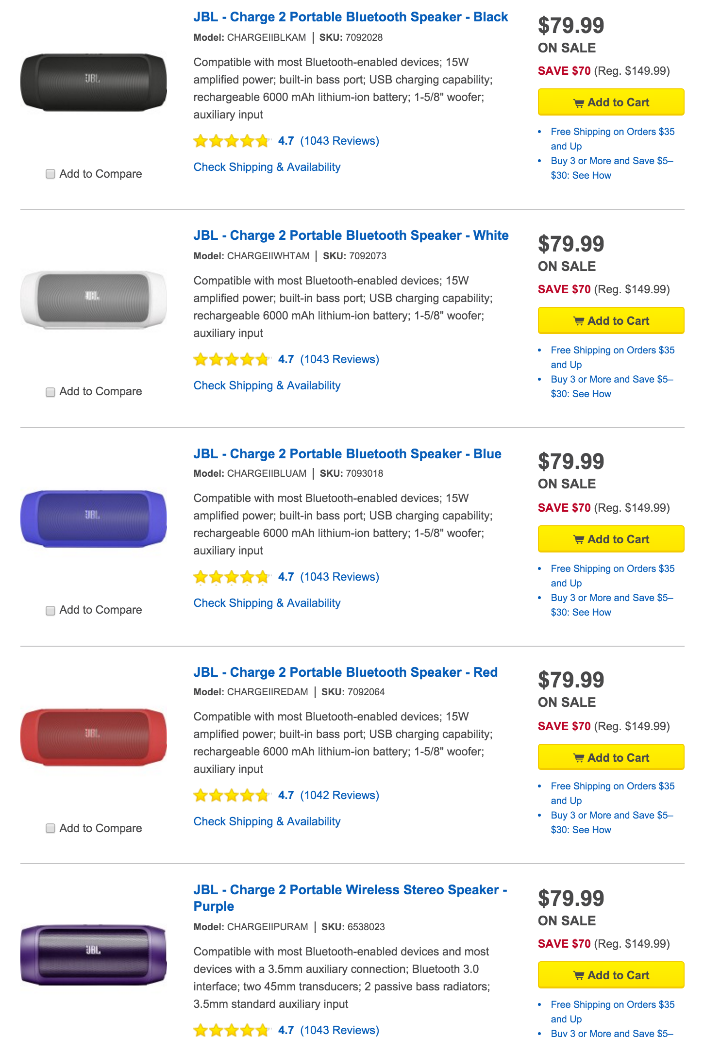Open Free Shipping on Orders $35 offer for White speaker
The height and width of the screenshot is (1037, 704).
pos(612,357)
